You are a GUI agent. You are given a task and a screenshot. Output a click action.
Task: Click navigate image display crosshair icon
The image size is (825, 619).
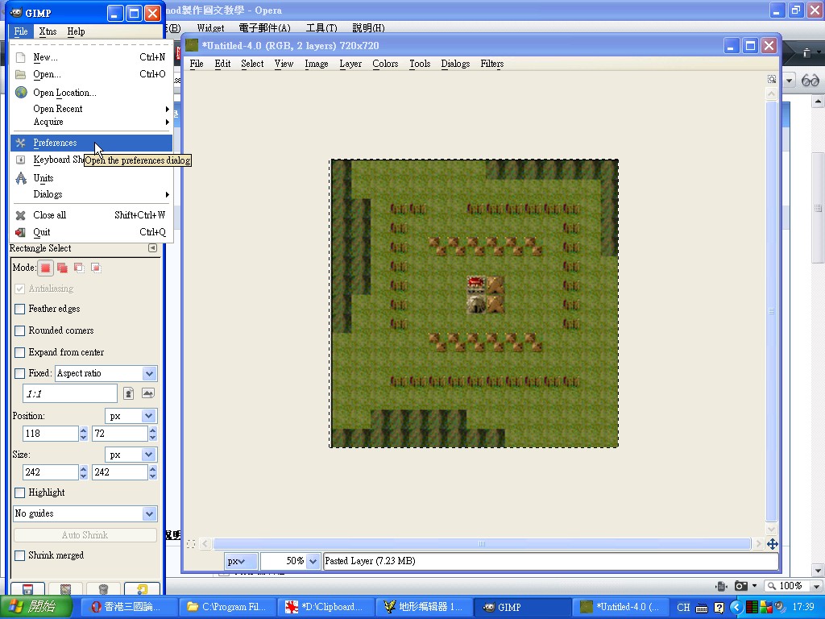[x=773, y=544]
